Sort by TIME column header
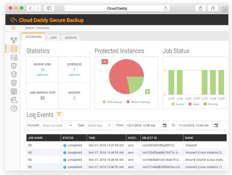Image resolution: width=232 pixels, height=175 pixels. tap(107, 138)
